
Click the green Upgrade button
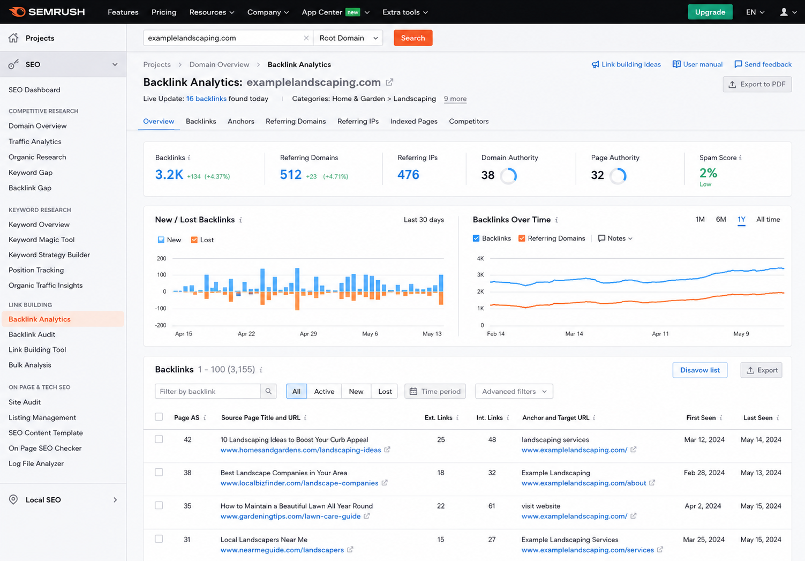tap(710, 12)
